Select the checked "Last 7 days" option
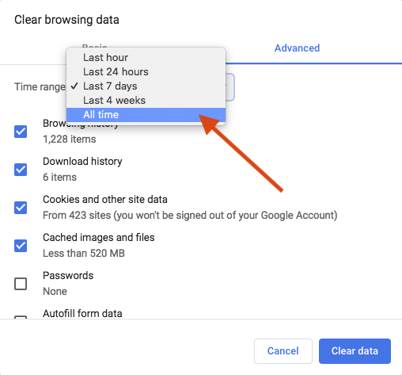402x375 pixels. click(x=146, y=86)
